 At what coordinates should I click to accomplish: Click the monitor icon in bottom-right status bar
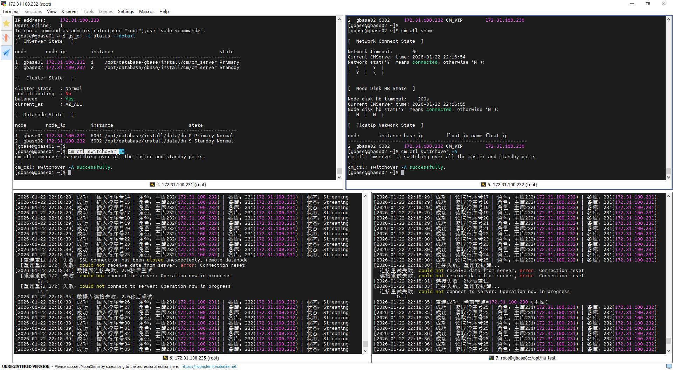(669, 366)
